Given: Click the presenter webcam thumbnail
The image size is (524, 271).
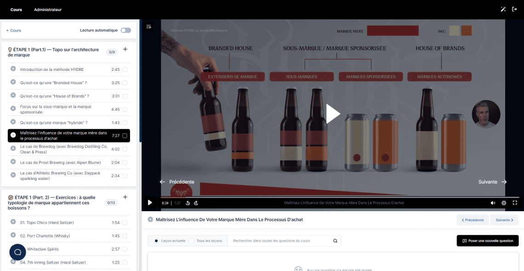Looking at the screenshot, I should (x=486, y=114).
